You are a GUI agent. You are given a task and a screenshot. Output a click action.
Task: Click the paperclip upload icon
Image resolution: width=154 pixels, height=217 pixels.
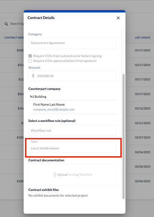click(55, 175)
